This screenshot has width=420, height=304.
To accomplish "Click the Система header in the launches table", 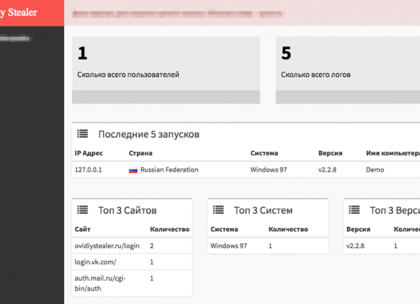I will pyautogui.click(x=264, y=153).
